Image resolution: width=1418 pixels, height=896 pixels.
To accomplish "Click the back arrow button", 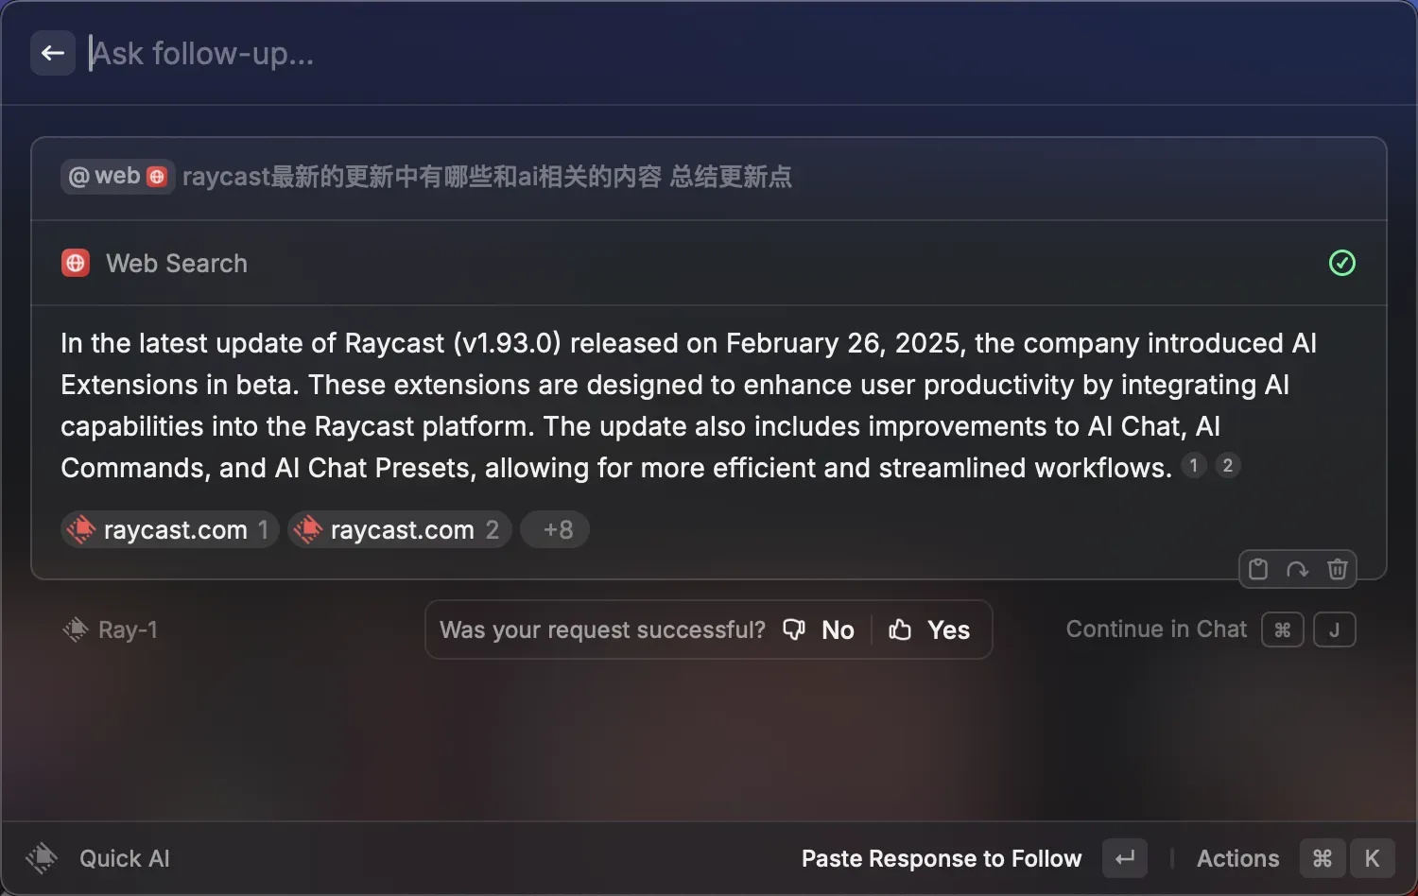I will (53, 53).
